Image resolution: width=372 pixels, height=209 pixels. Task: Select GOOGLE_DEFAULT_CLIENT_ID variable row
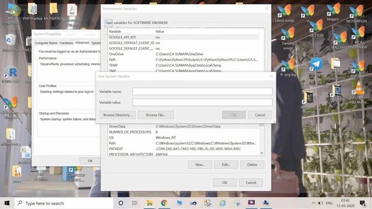point(184,43)
